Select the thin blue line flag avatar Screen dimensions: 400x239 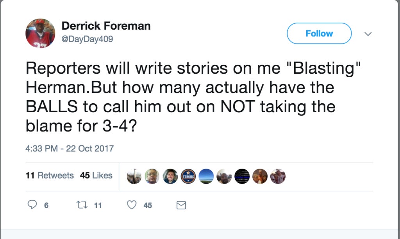point(242,176)
